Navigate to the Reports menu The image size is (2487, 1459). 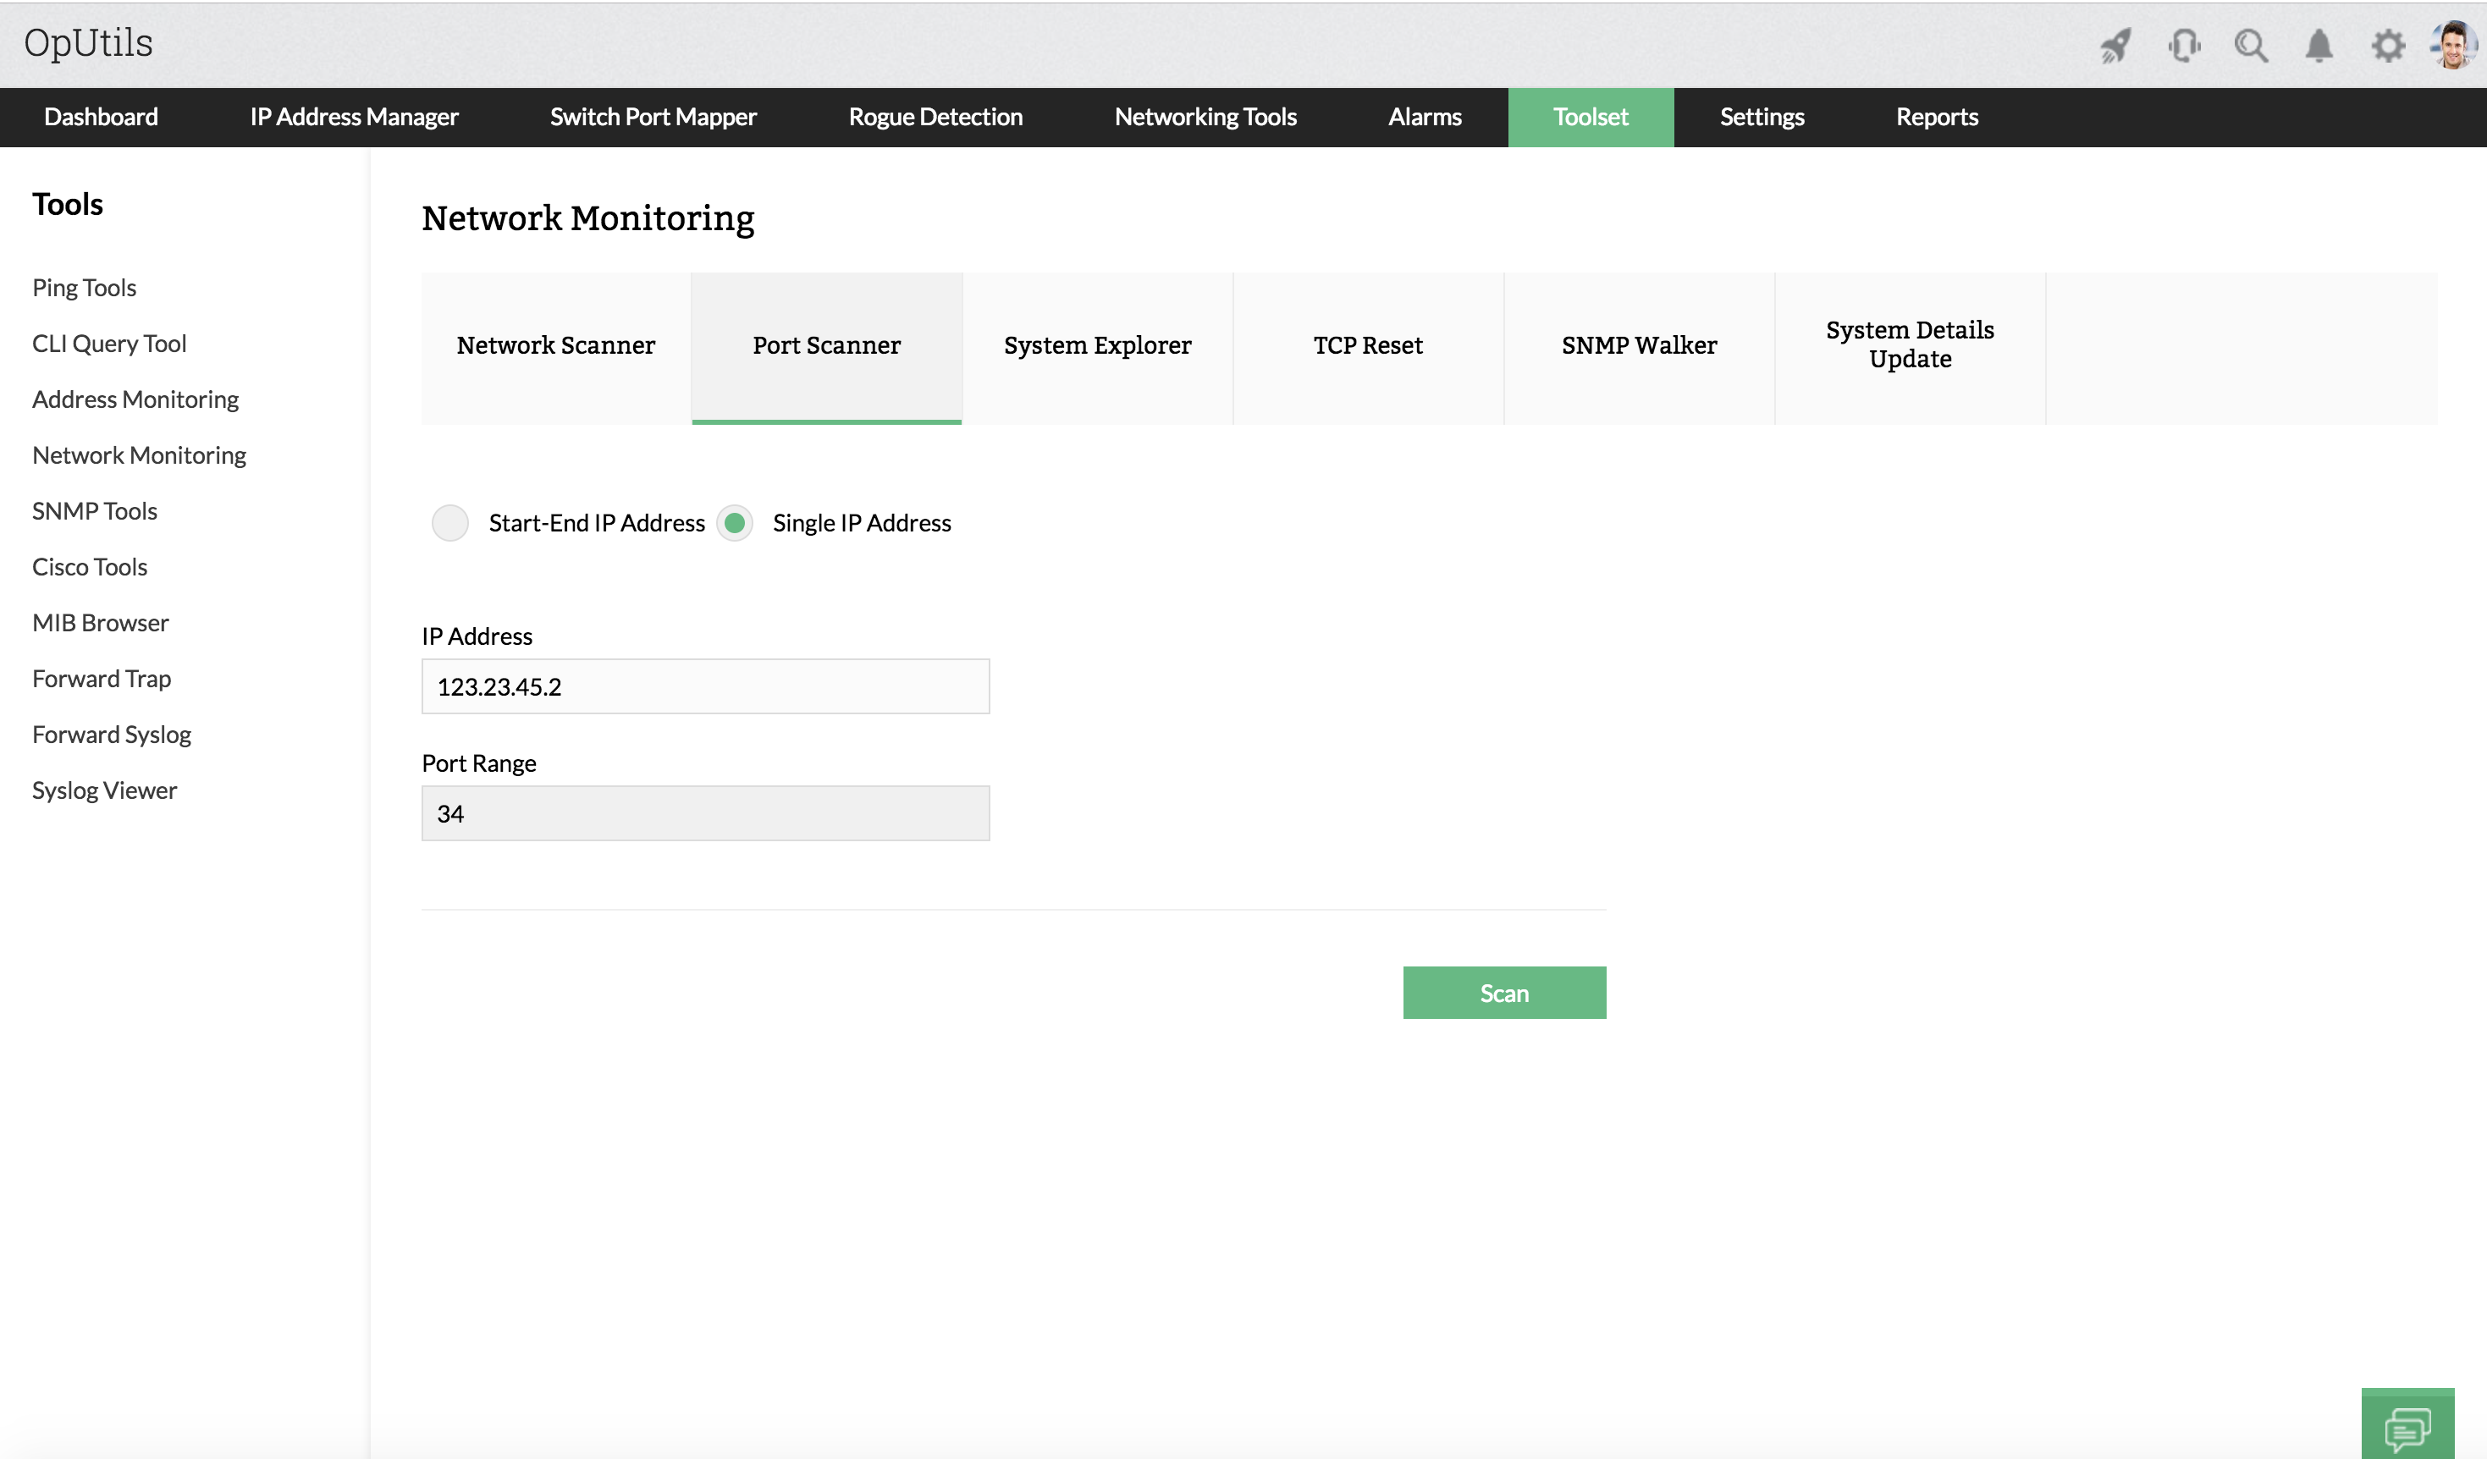(1936, 118)
